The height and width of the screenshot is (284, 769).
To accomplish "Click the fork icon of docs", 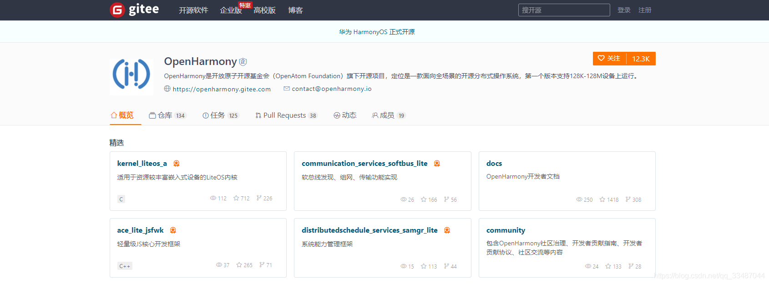I will click(x=628, y=199).
